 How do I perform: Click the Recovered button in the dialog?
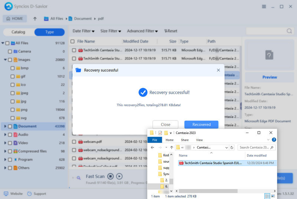[x=201, y=125]
